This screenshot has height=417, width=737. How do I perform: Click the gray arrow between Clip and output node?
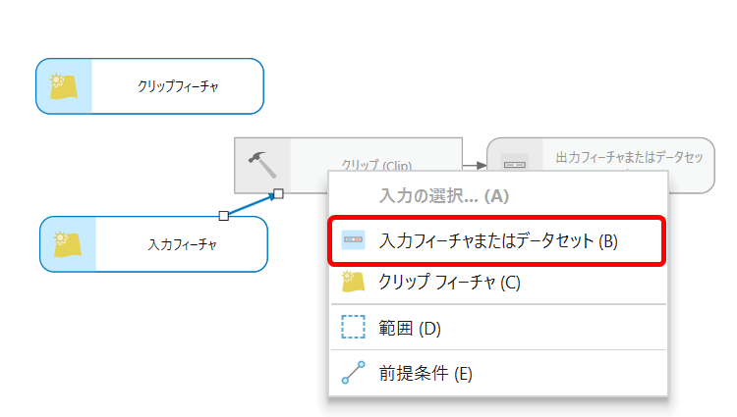pyautogui.click(x=475, y=165)
